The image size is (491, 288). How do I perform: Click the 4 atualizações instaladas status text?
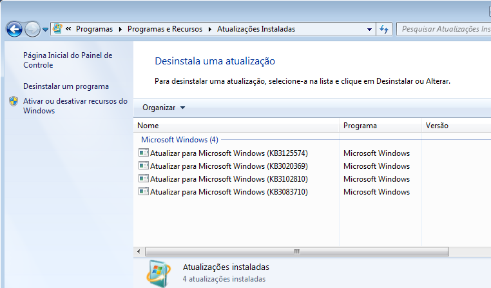click(224, 279)
